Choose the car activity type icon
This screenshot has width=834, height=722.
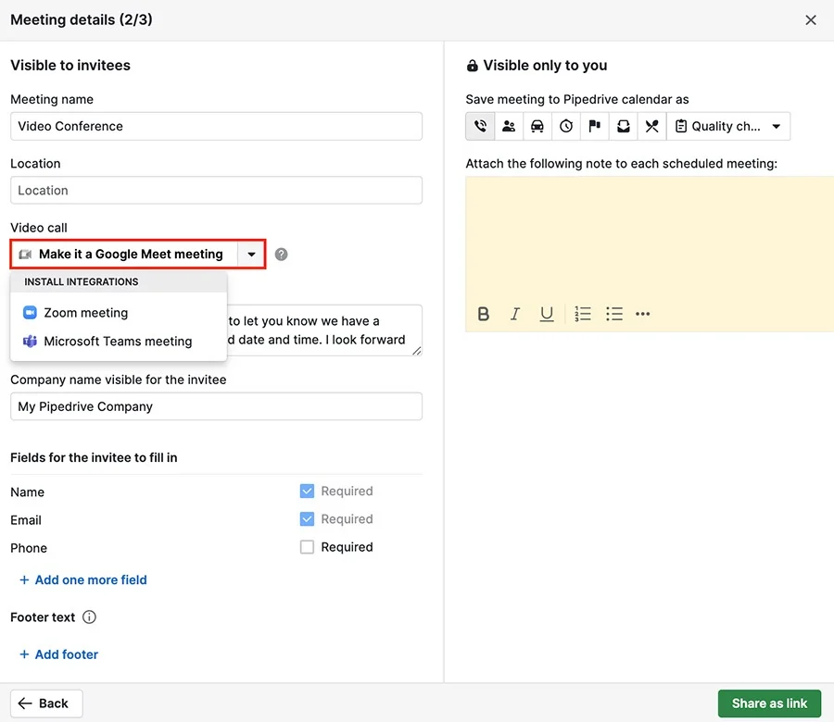(537, 127)
